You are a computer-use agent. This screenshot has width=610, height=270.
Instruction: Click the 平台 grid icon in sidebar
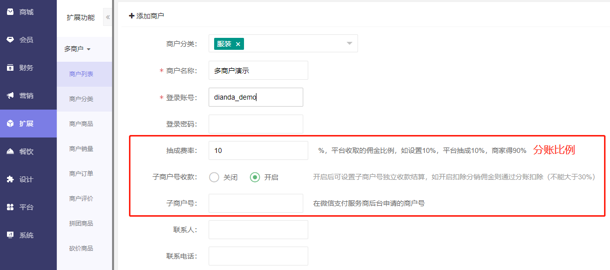point(10,207)
